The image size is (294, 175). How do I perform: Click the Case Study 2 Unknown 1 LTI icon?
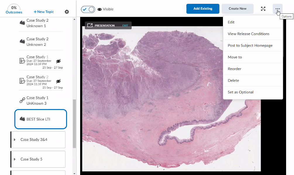click(22, 23)
